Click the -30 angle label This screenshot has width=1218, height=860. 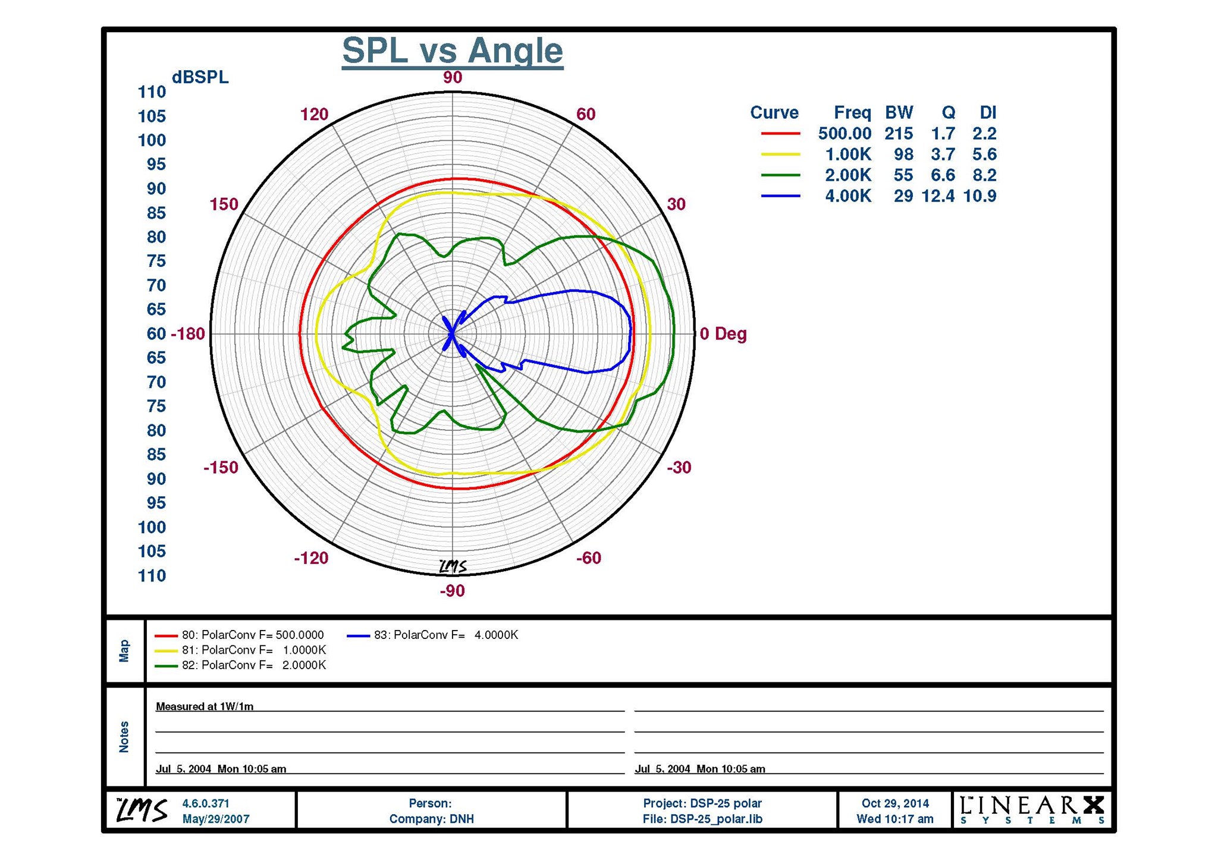pos(679,468)
